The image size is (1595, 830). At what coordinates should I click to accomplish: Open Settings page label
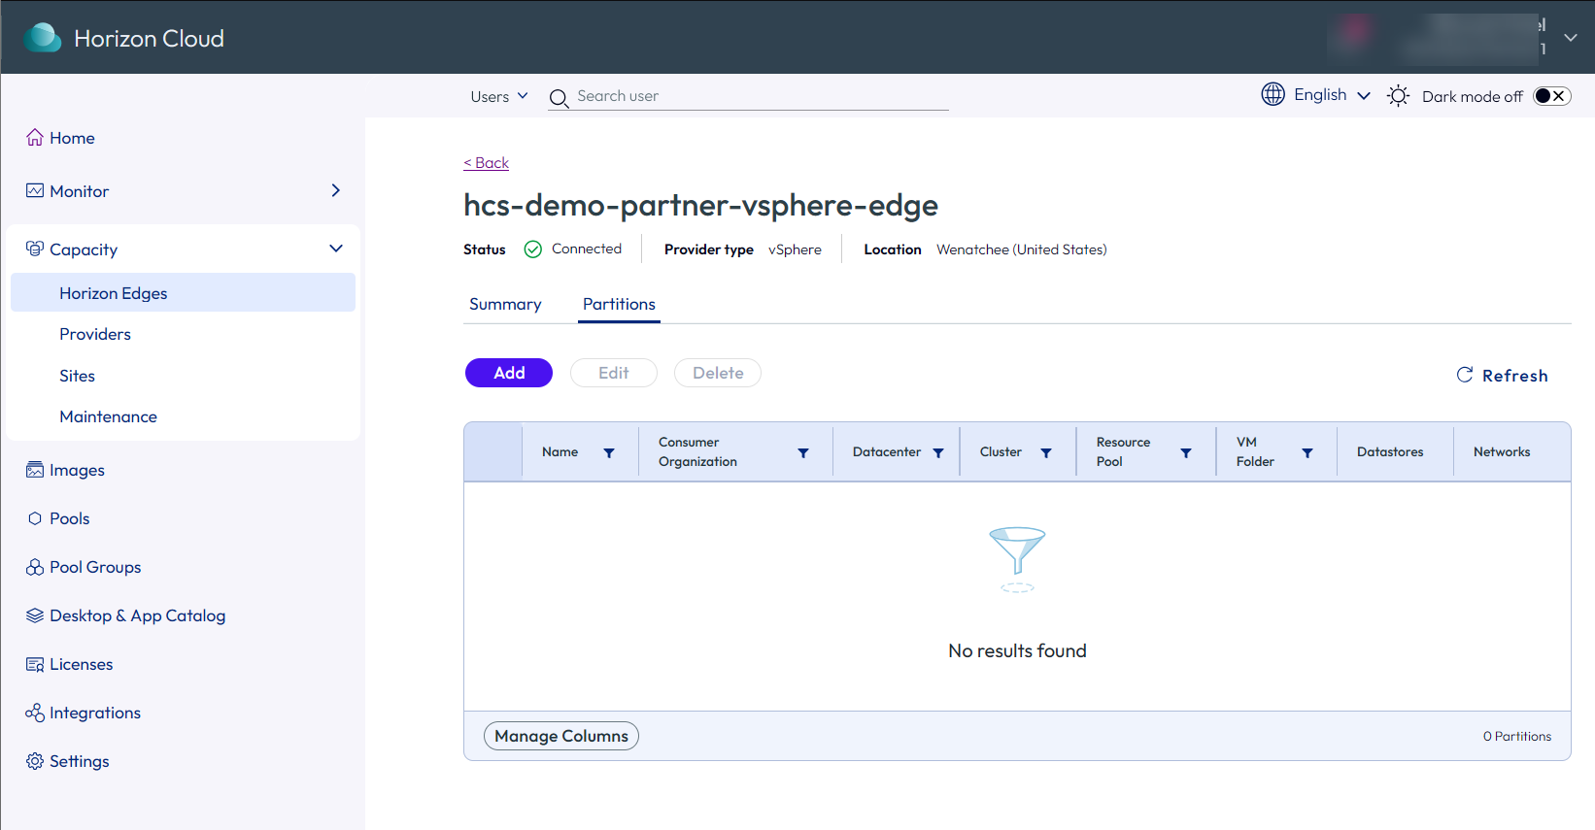(80, 761)
